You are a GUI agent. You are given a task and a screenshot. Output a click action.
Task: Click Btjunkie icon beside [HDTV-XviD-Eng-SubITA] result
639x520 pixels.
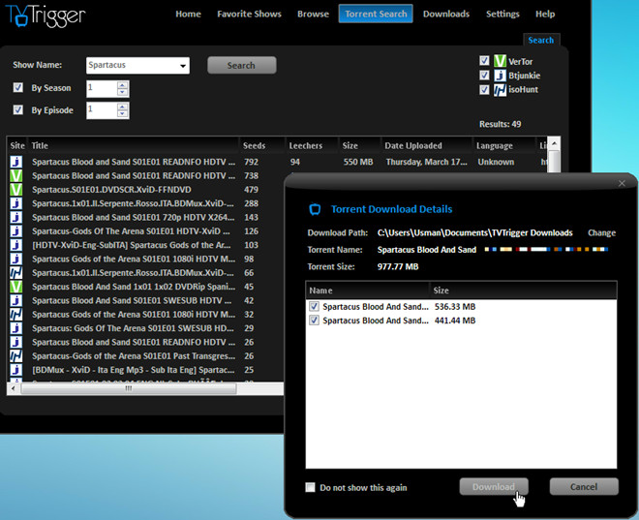[x=15, y=245]
